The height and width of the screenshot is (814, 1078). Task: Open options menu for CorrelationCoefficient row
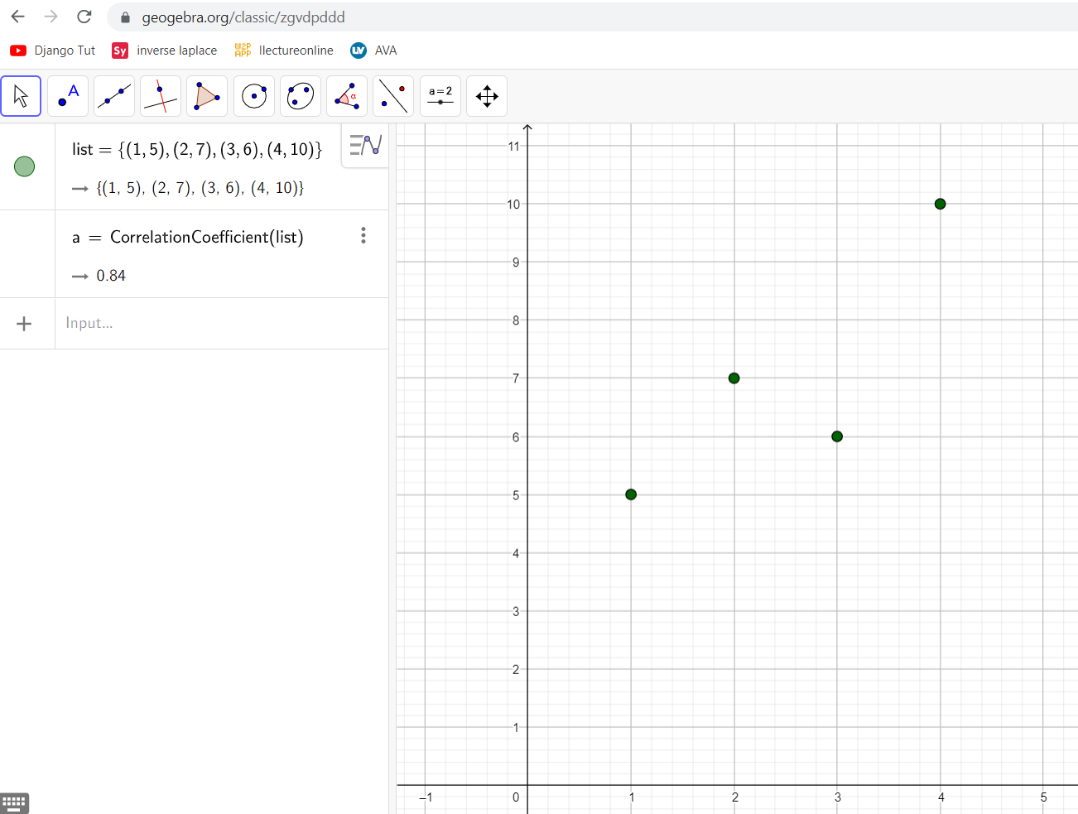tap(363, 235)
